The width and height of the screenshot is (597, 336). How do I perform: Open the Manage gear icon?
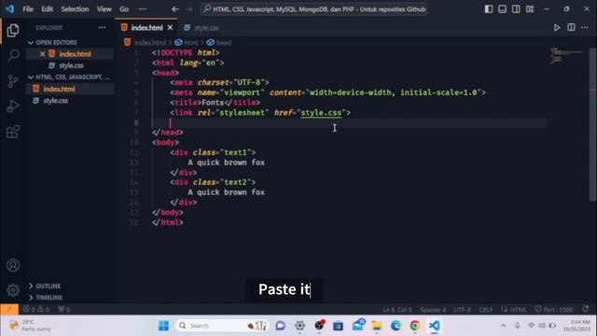pyautogui.click(x=13, y=290)
